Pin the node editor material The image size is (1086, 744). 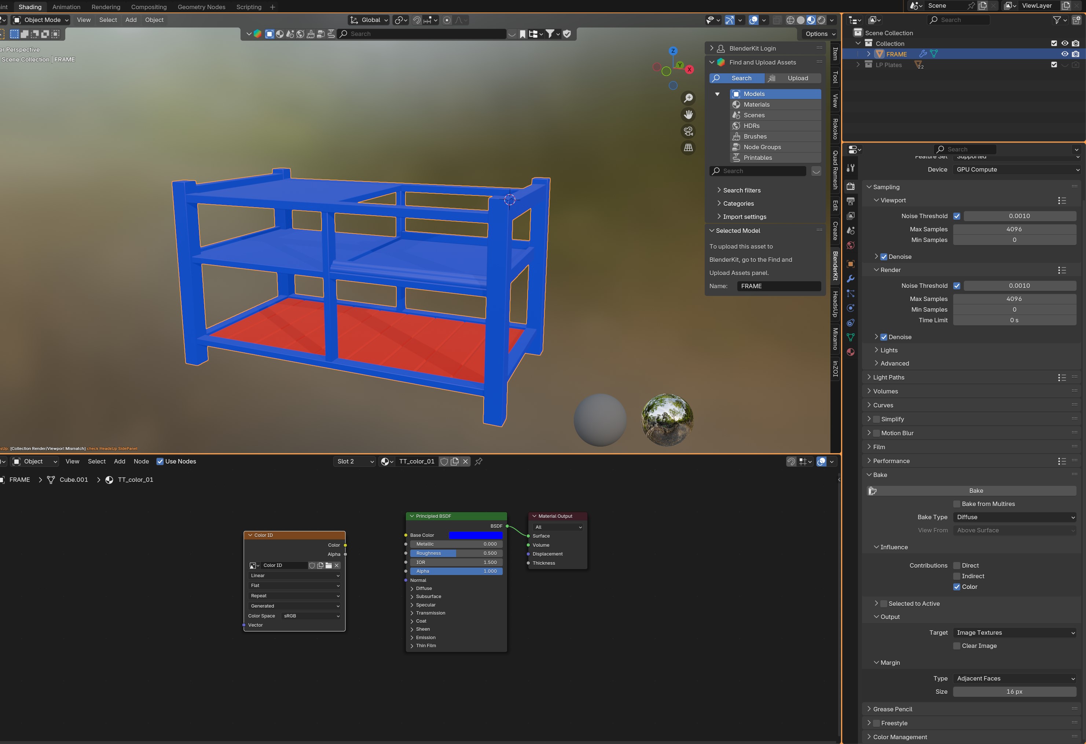(478, 461)
